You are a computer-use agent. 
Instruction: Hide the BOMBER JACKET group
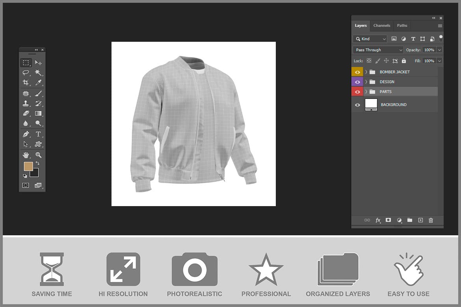pos(357,72)
